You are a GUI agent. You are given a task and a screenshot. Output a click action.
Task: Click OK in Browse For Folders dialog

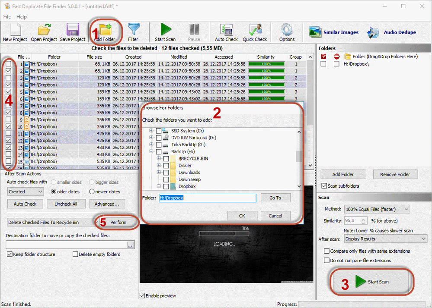coord(242,216)
